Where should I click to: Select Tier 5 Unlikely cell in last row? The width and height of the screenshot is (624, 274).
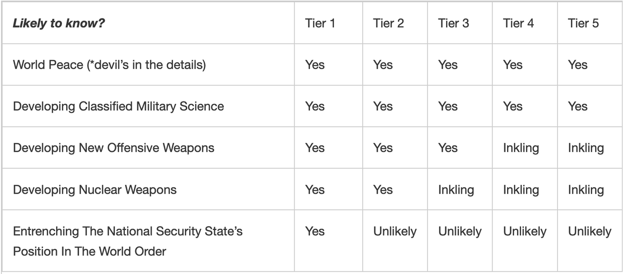click(x=589, y=231)
